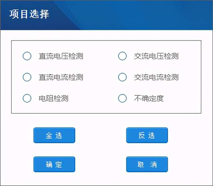Cancel with the 取消 button
This screenshot has width=213, height=186.
[x=147, y=164]
